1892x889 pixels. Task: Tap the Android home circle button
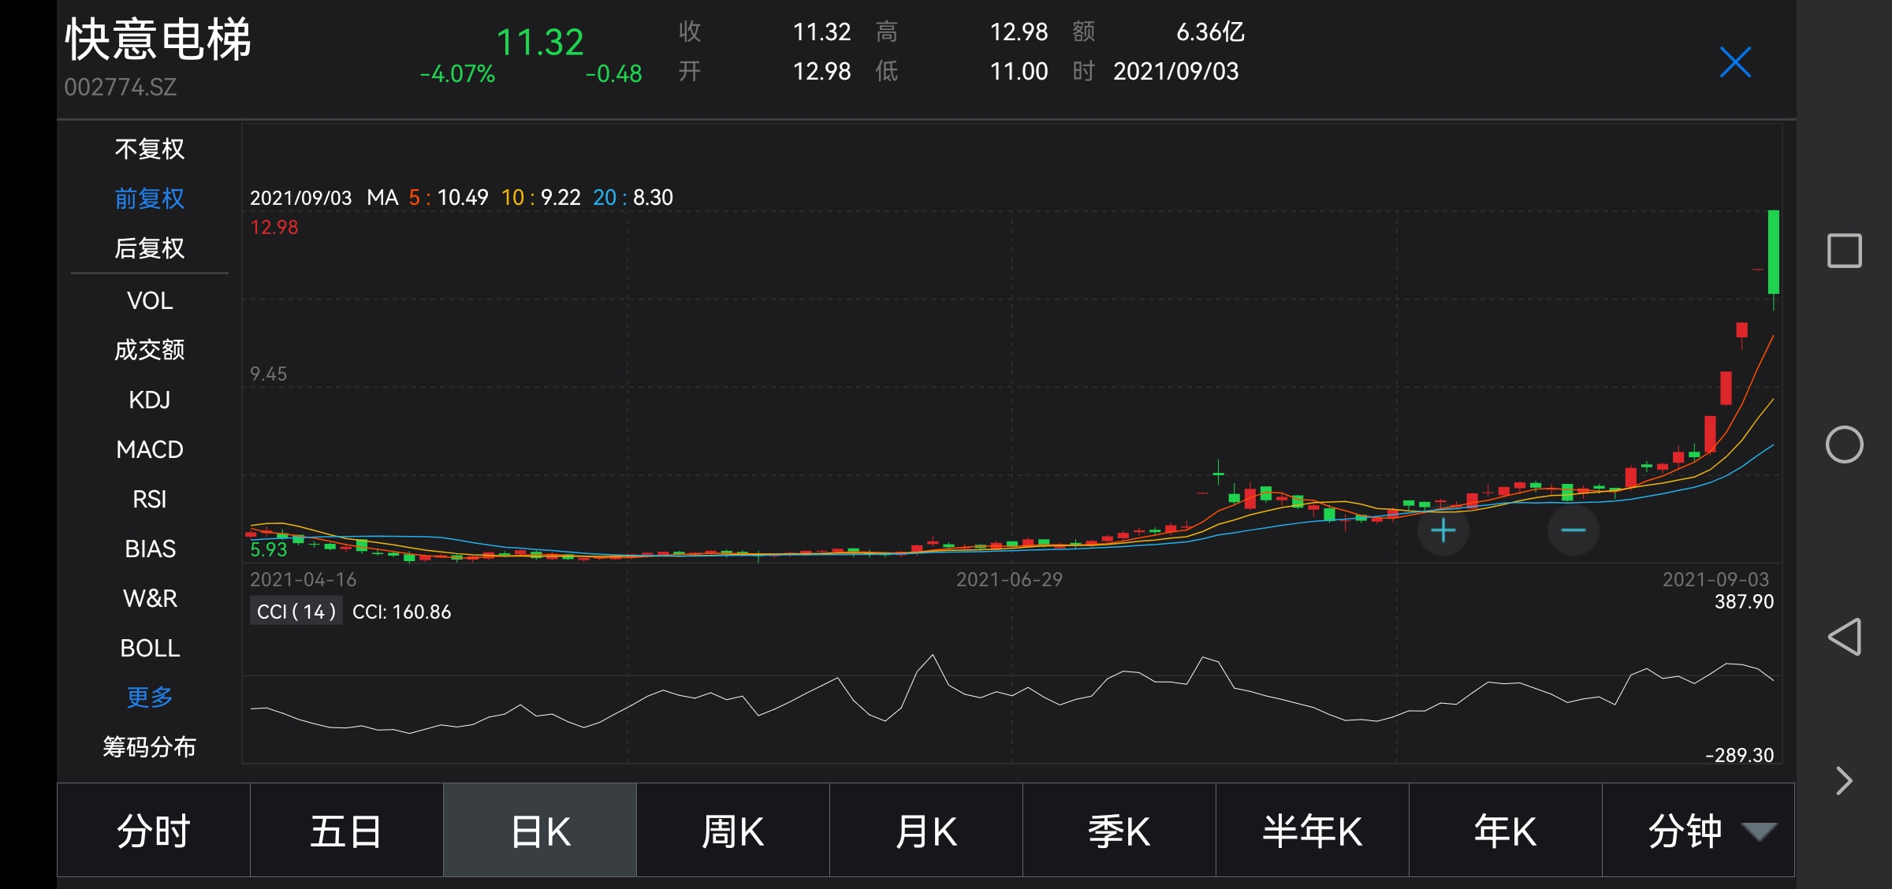[1844, 444]
